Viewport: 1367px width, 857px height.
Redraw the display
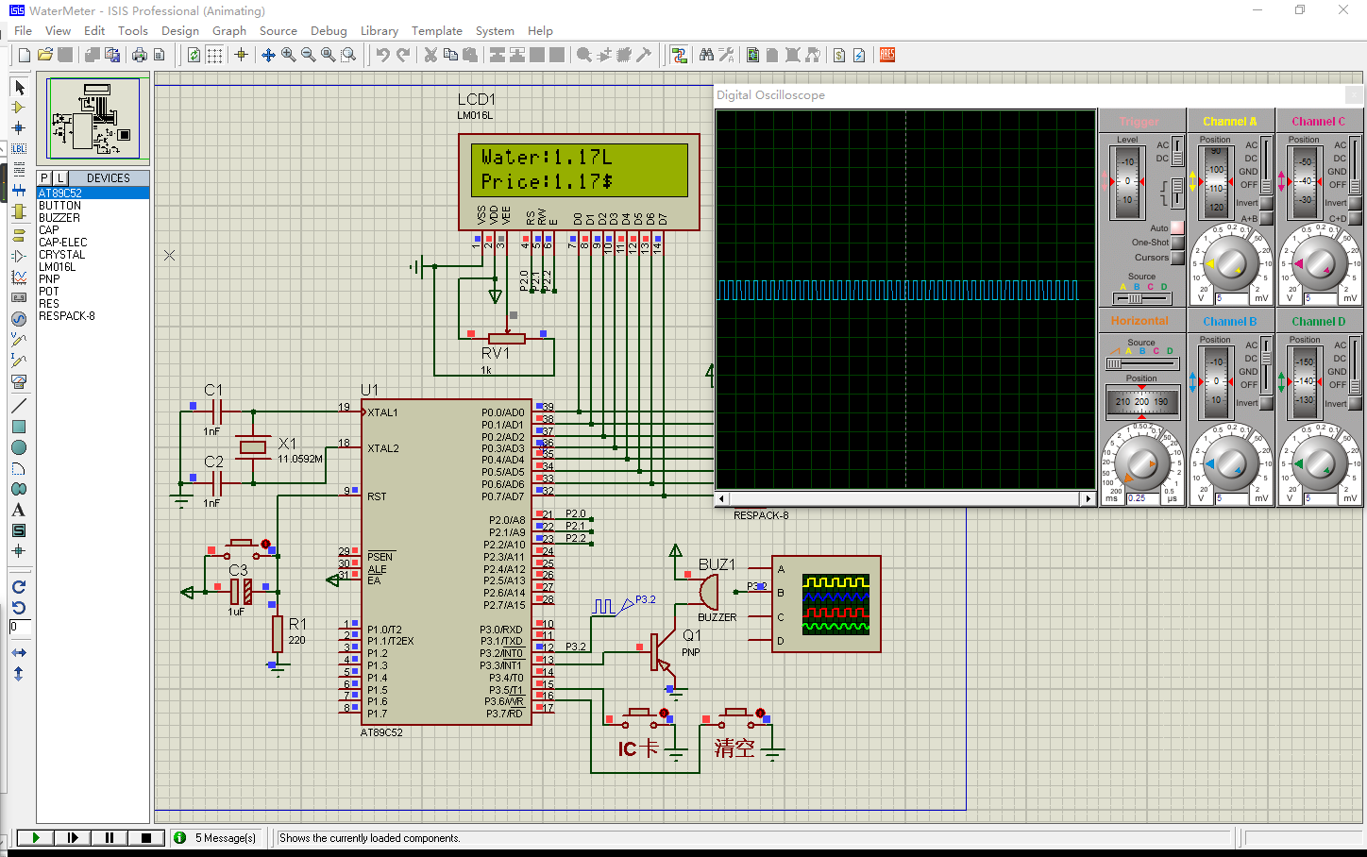pyautogui.click(x=194, y=55)
